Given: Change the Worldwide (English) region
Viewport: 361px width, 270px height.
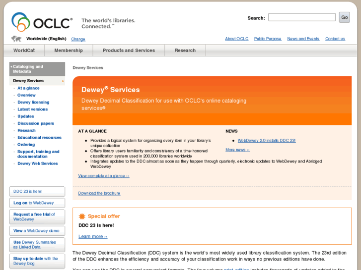Looking at the screenshot, I should coord(78,39).
